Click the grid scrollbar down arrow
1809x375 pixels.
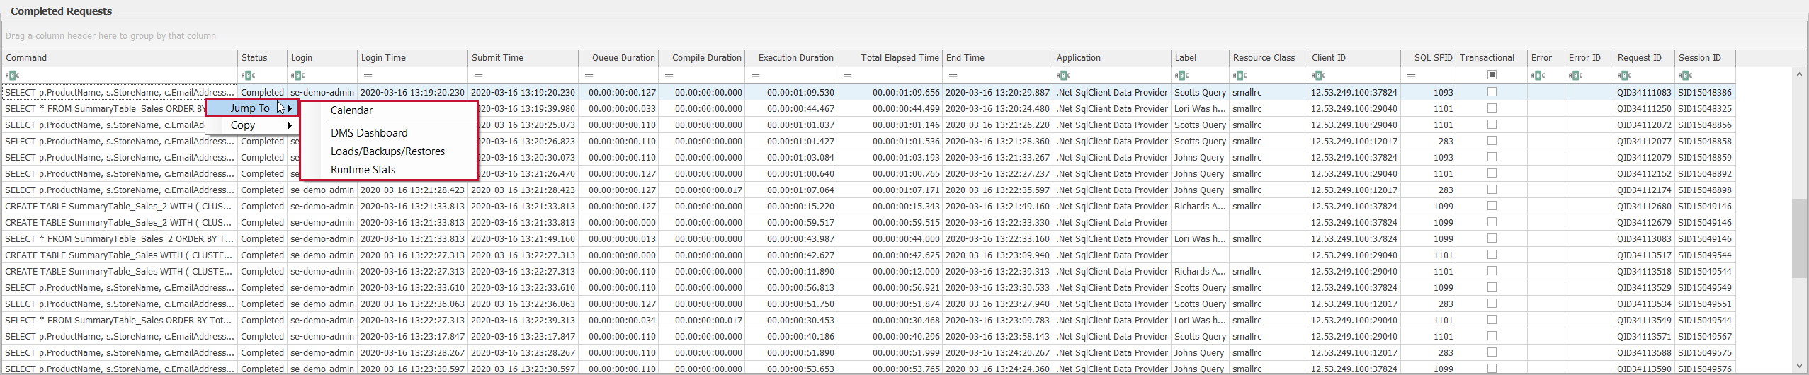click(x=1799, y=367)
